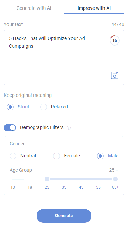
Task: Select the Relaxed meaning option
Action: tap(54, 107)
